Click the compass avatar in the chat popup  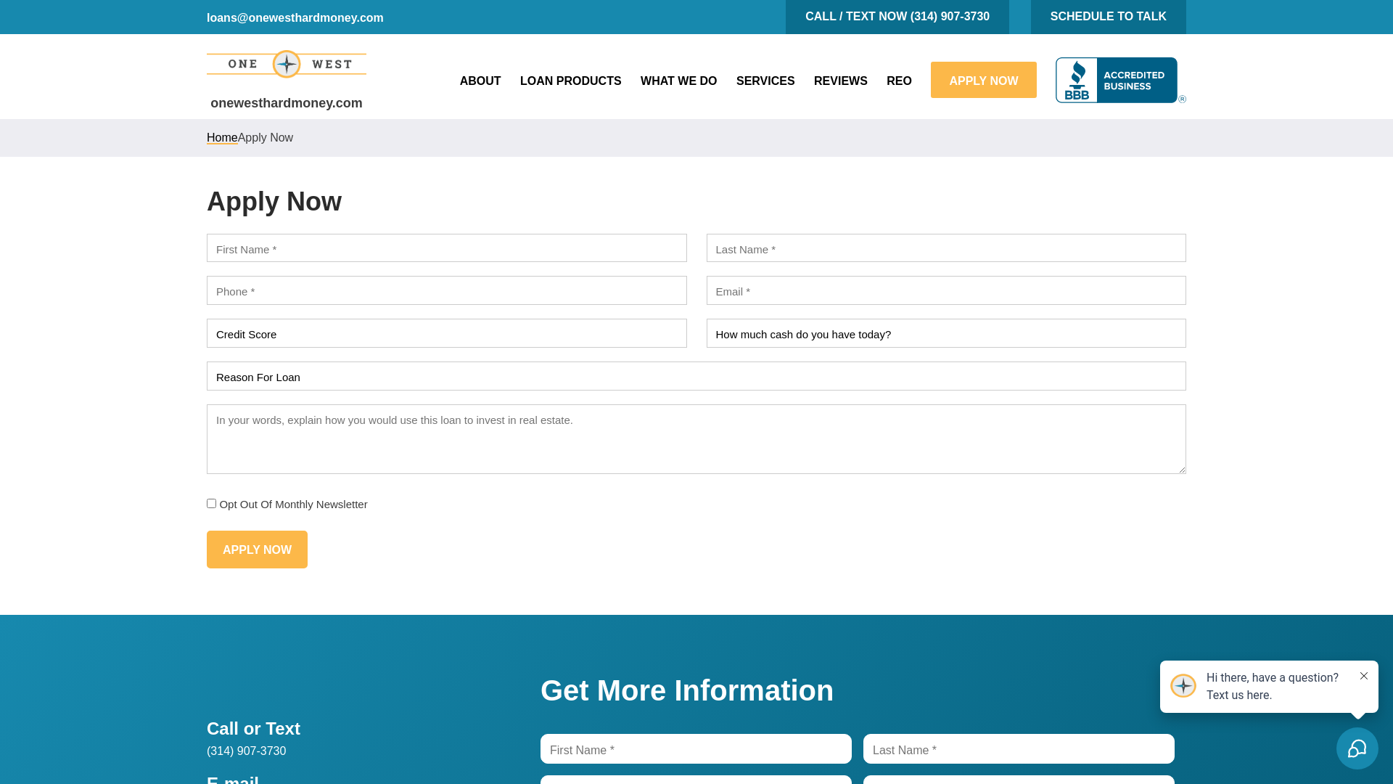1183,686
